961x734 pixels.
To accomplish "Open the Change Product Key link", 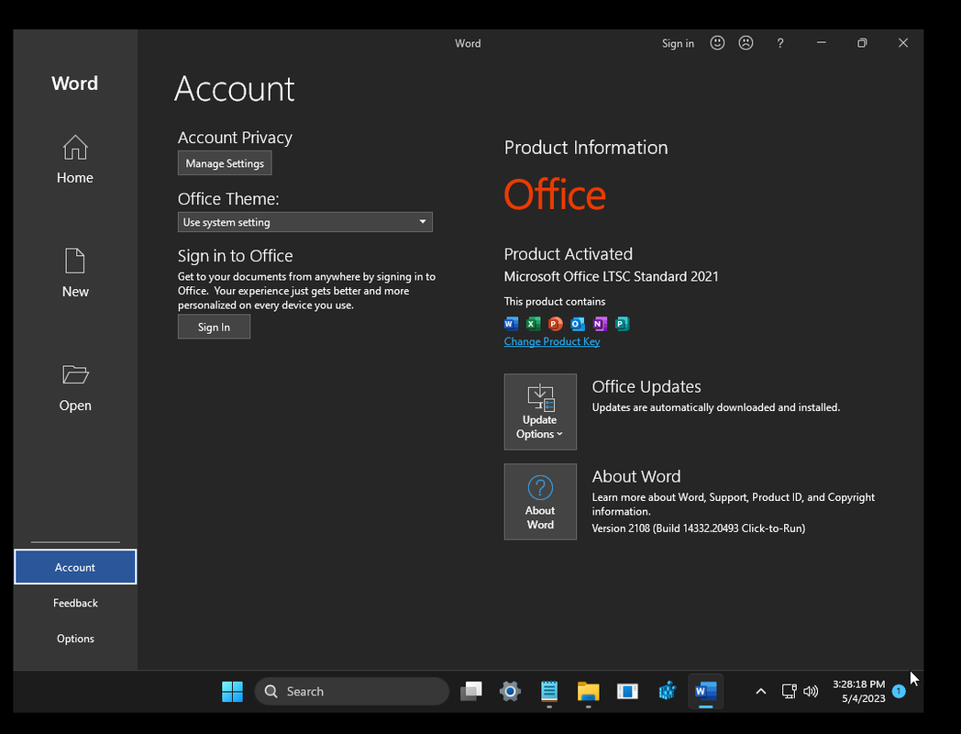I will [552, 341].
